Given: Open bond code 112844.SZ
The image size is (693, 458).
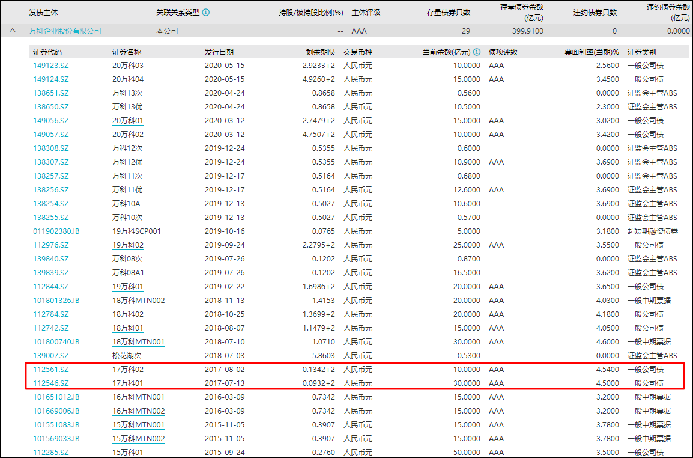Looking at the screenshot, I should 51,287.
